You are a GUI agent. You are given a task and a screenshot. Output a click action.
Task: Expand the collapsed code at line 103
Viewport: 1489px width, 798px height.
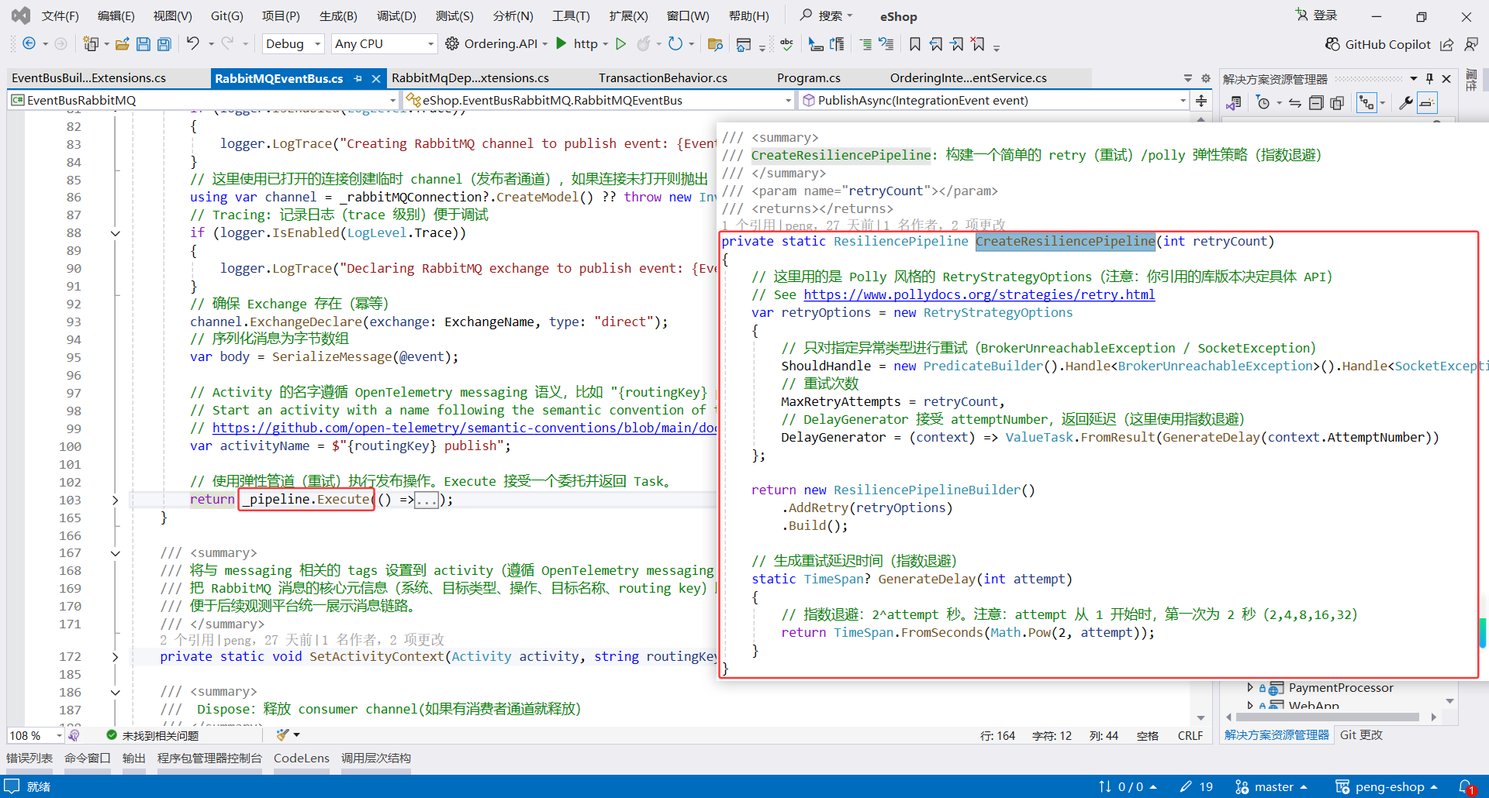116,500
